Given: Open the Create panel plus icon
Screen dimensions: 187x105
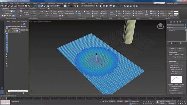Looking at the screenshot, I should pos(168,22).
